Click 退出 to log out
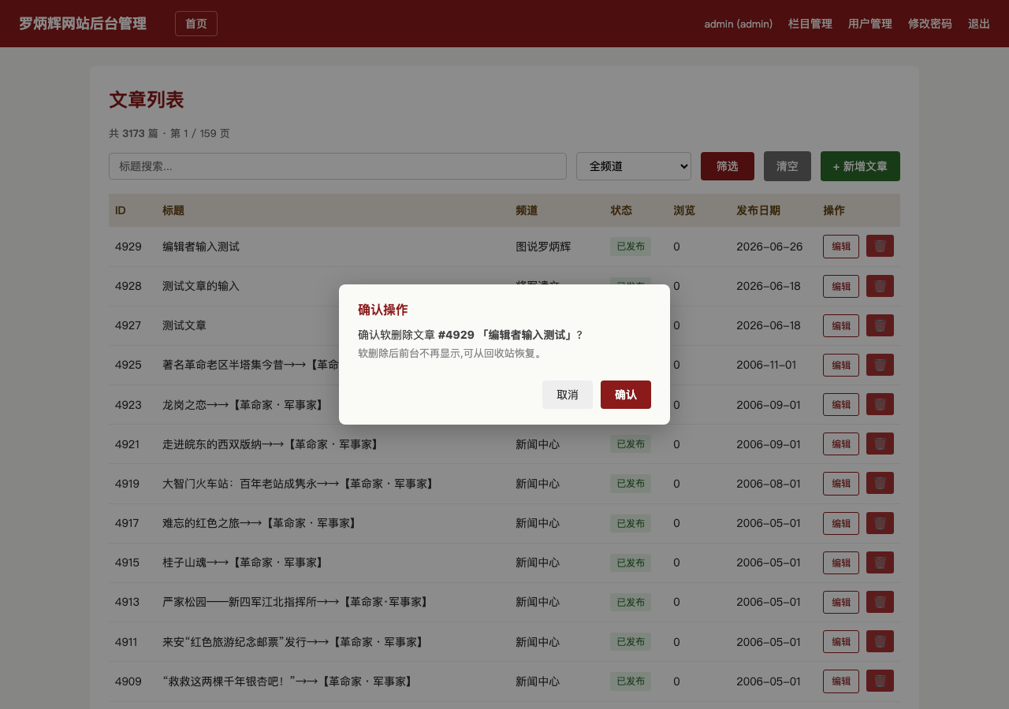Screen dimensions: 1009x709 (979, 24)
